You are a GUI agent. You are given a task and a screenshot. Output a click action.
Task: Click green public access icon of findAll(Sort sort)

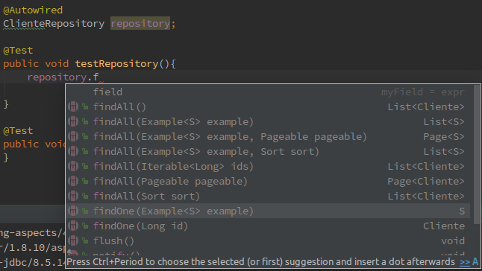(x=85, y=197)
